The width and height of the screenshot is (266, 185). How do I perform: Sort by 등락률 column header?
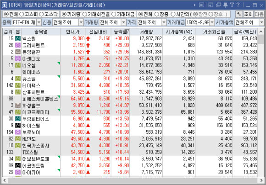click(x=120, y=32)
